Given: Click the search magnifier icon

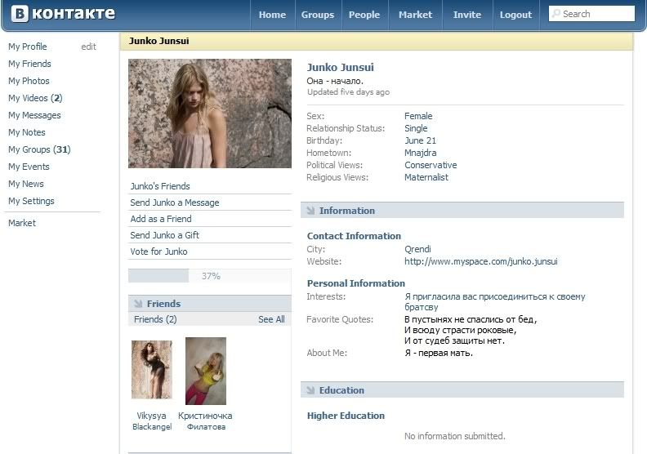Looking at the screenshot, I should (556, 14).
